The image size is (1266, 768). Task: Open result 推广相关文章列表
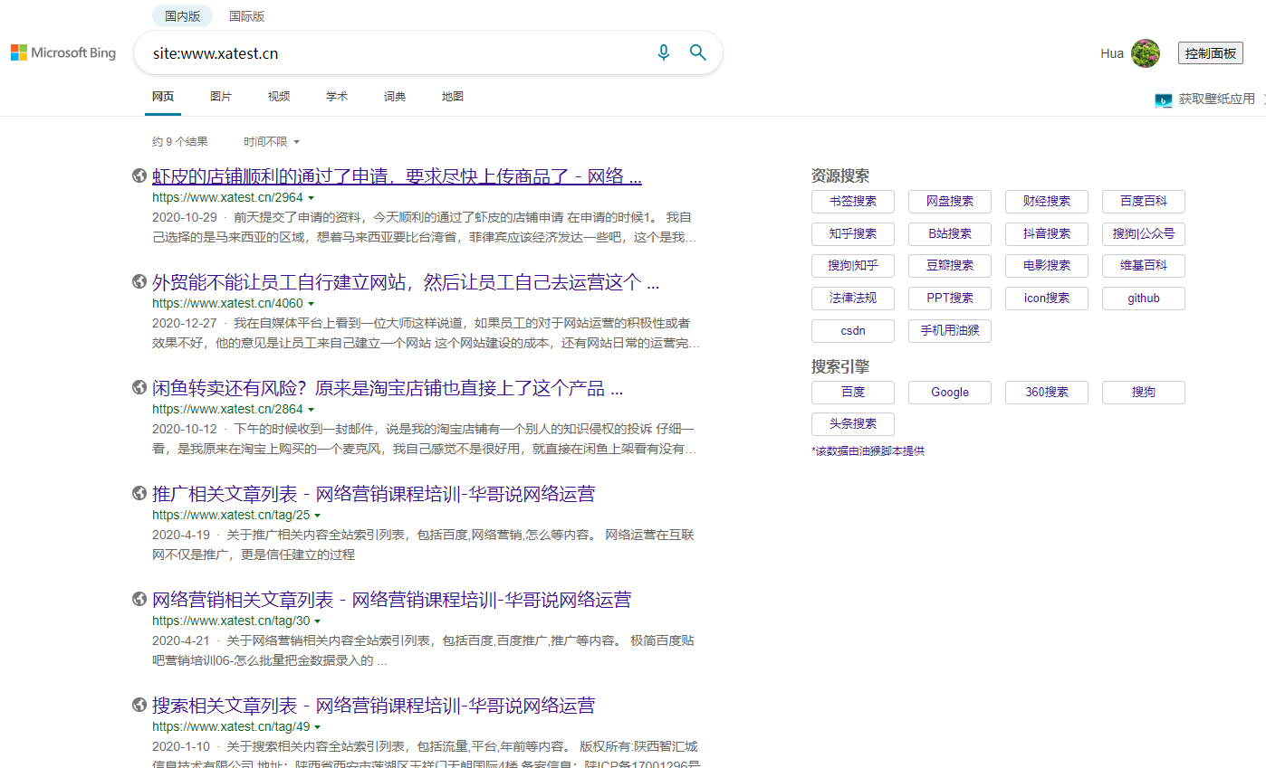(373, 494)
